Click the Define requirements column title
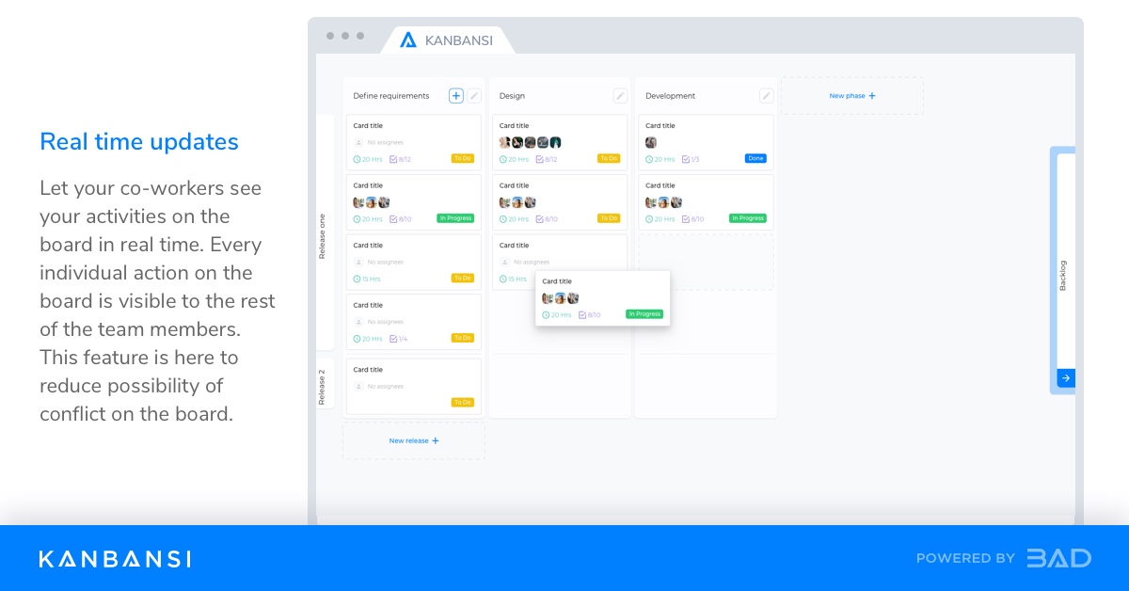 point(391,96)
